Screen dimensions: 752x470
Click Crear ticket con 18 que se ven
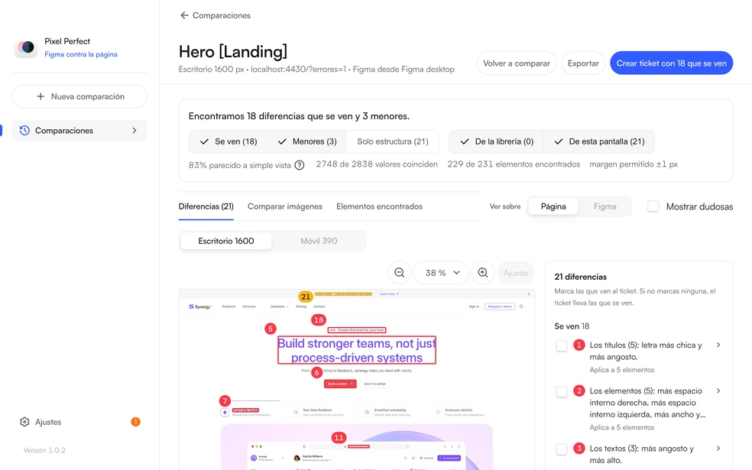pos(672,63)
